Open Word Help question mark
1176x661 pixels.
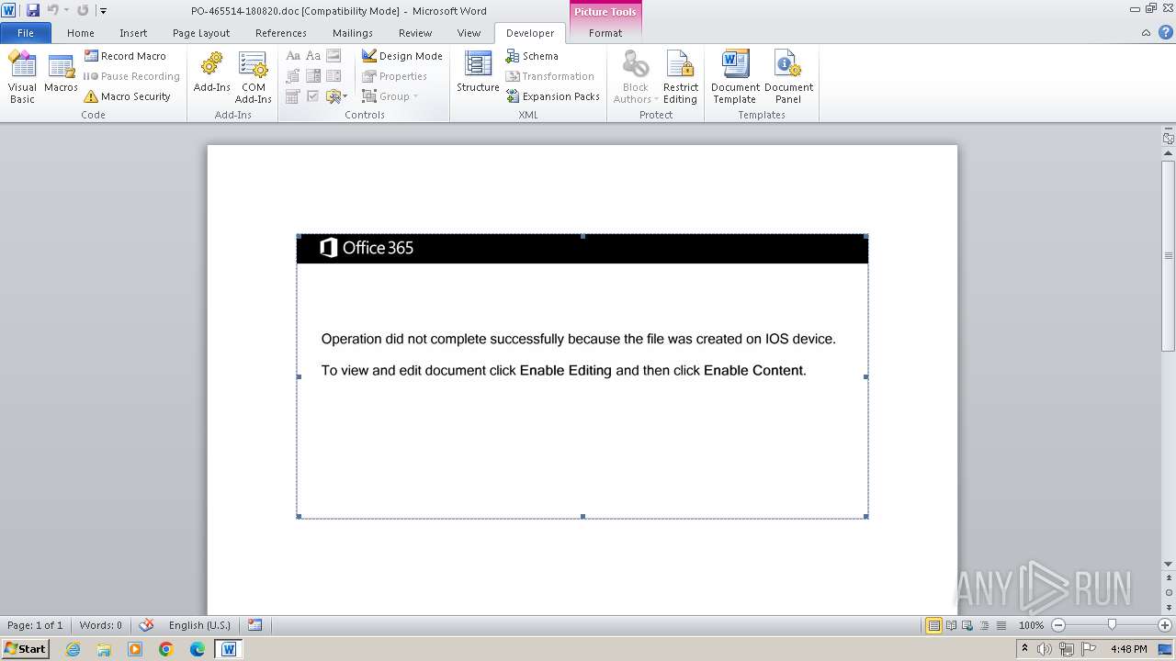[1165, 33]
